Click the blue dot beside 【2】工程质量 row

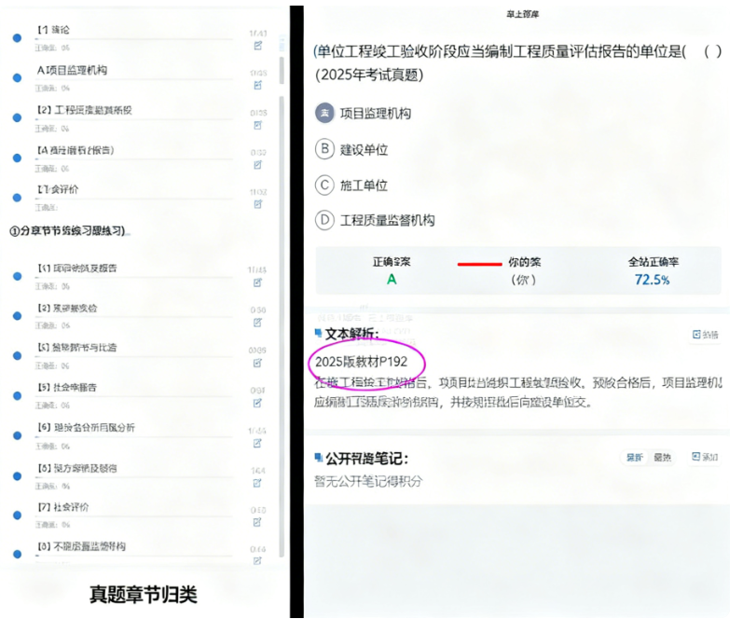(17, 117)
